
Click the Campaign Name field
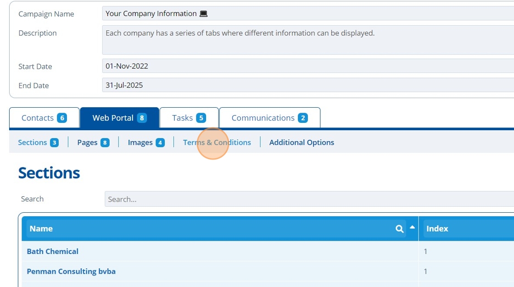[308, 13]
